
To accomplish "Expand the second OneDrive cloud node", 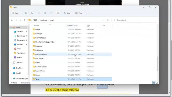I will [11, 68].
